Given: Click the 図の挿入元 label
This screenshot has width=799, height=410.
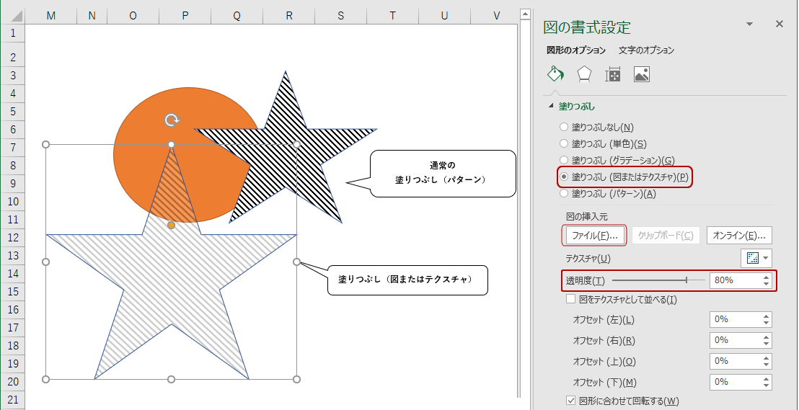Looking at the screenshot, I should tap(586, 217).
